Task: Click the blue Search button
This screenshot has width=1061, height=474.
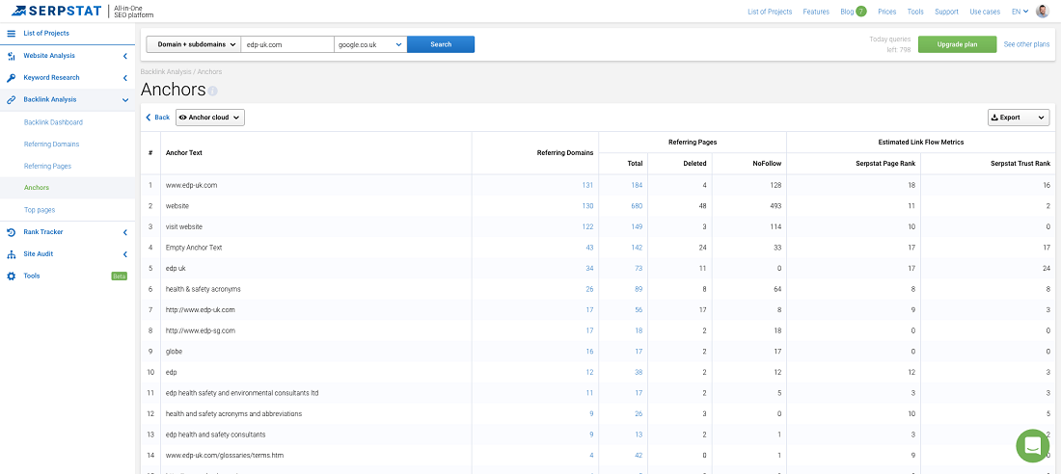Action: point(441,44)
